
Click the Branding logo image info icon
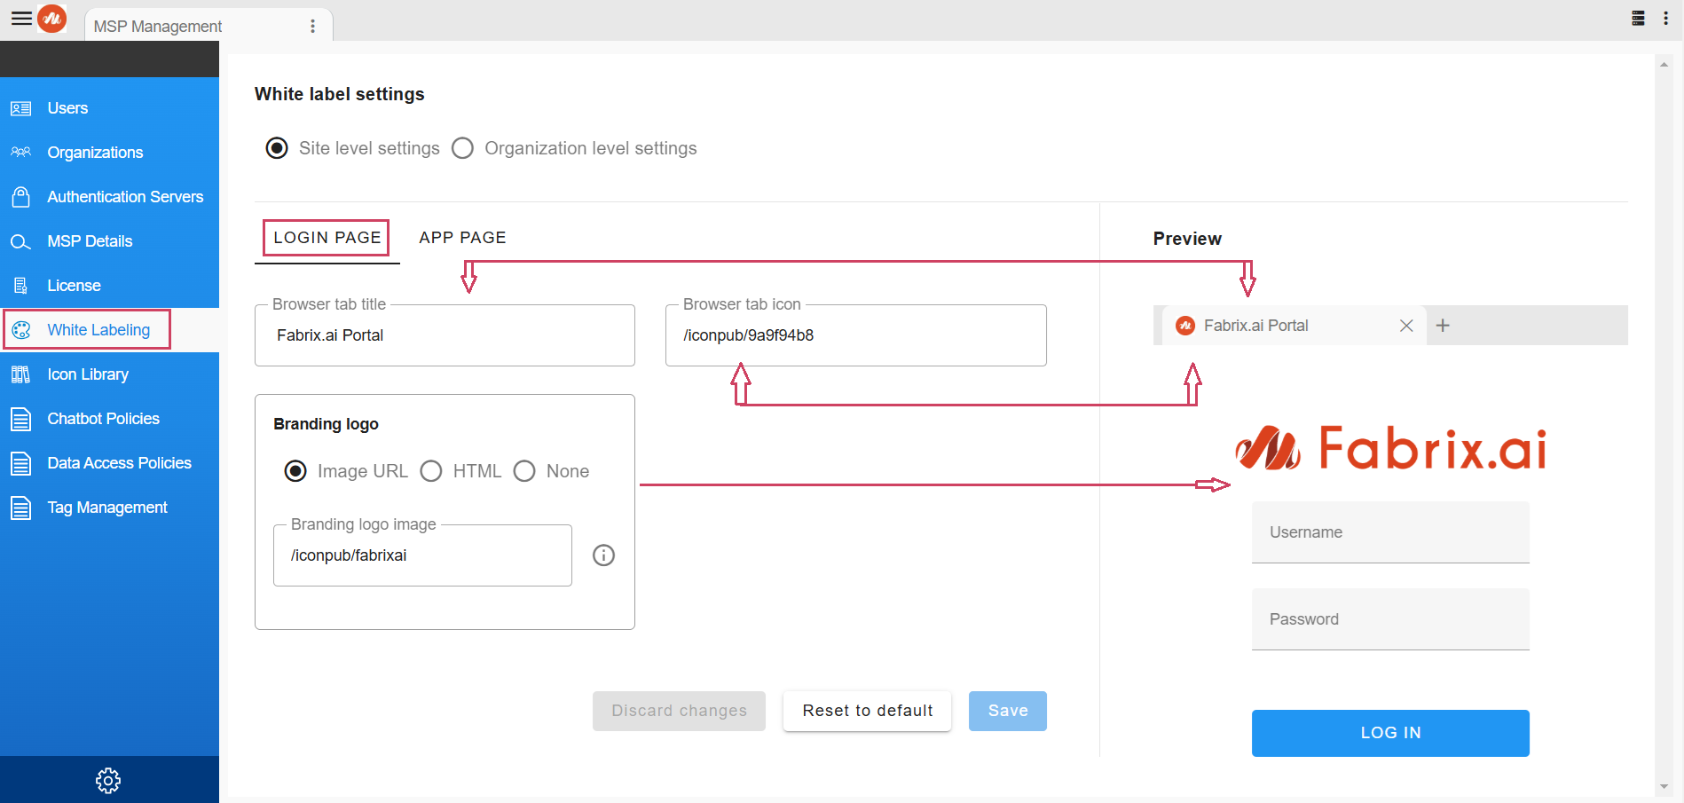[x=603, y=555]
